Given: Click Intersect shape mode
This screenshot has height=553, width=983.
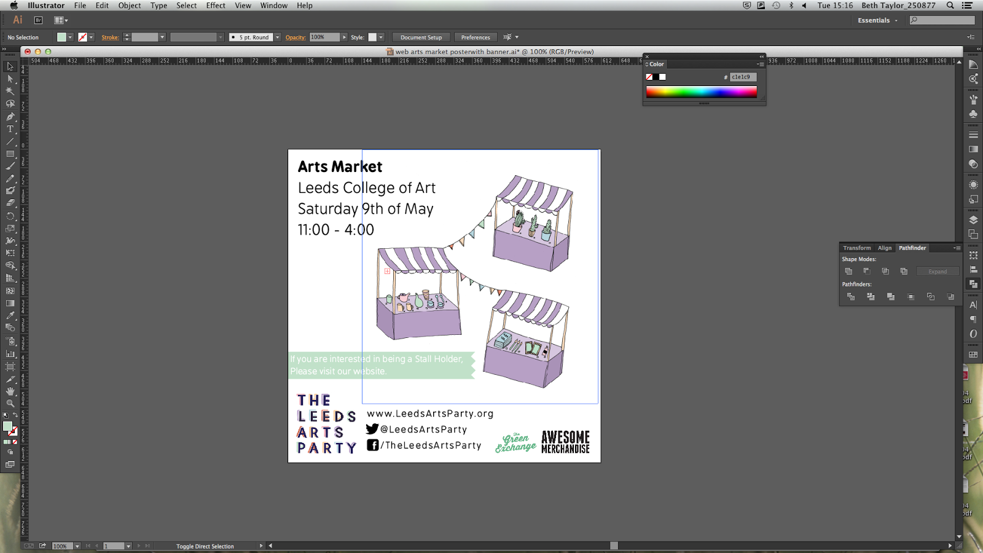Looking at the screenshot, I should tap(885, 271).
